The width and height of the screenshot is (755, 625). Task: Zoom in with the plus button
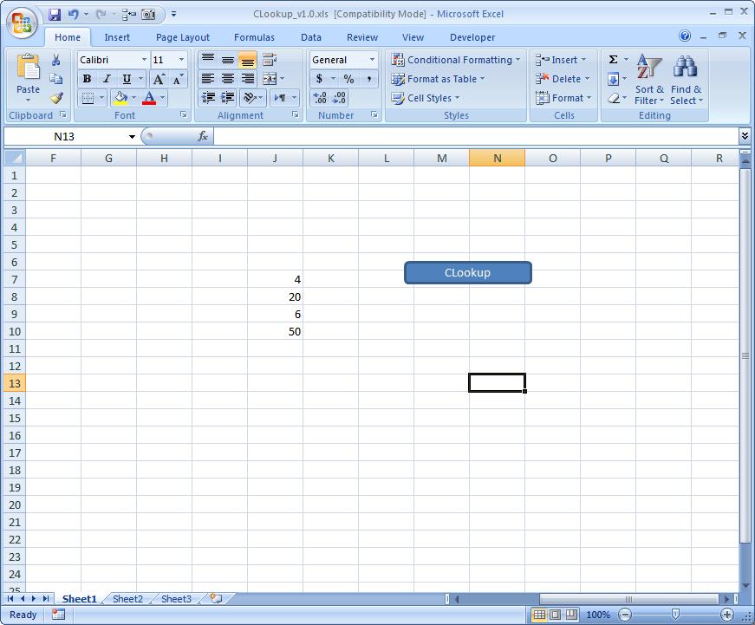point(727,615)
